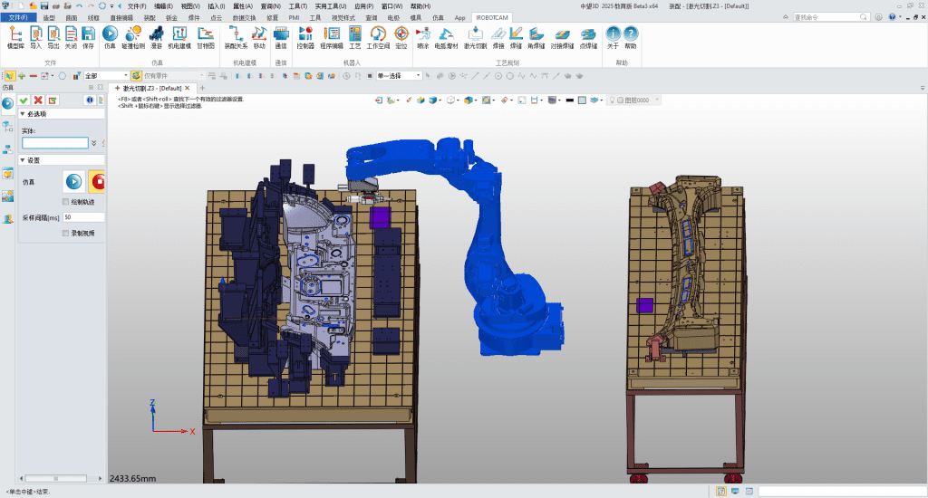Collapse the 必选项 section
928x498 pixels.
point(23,114)
